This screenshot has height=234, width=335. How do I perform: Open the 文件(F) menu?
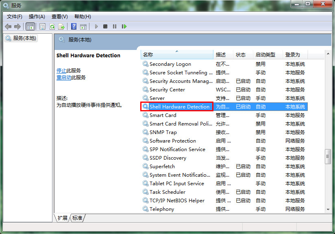[15, 17]
